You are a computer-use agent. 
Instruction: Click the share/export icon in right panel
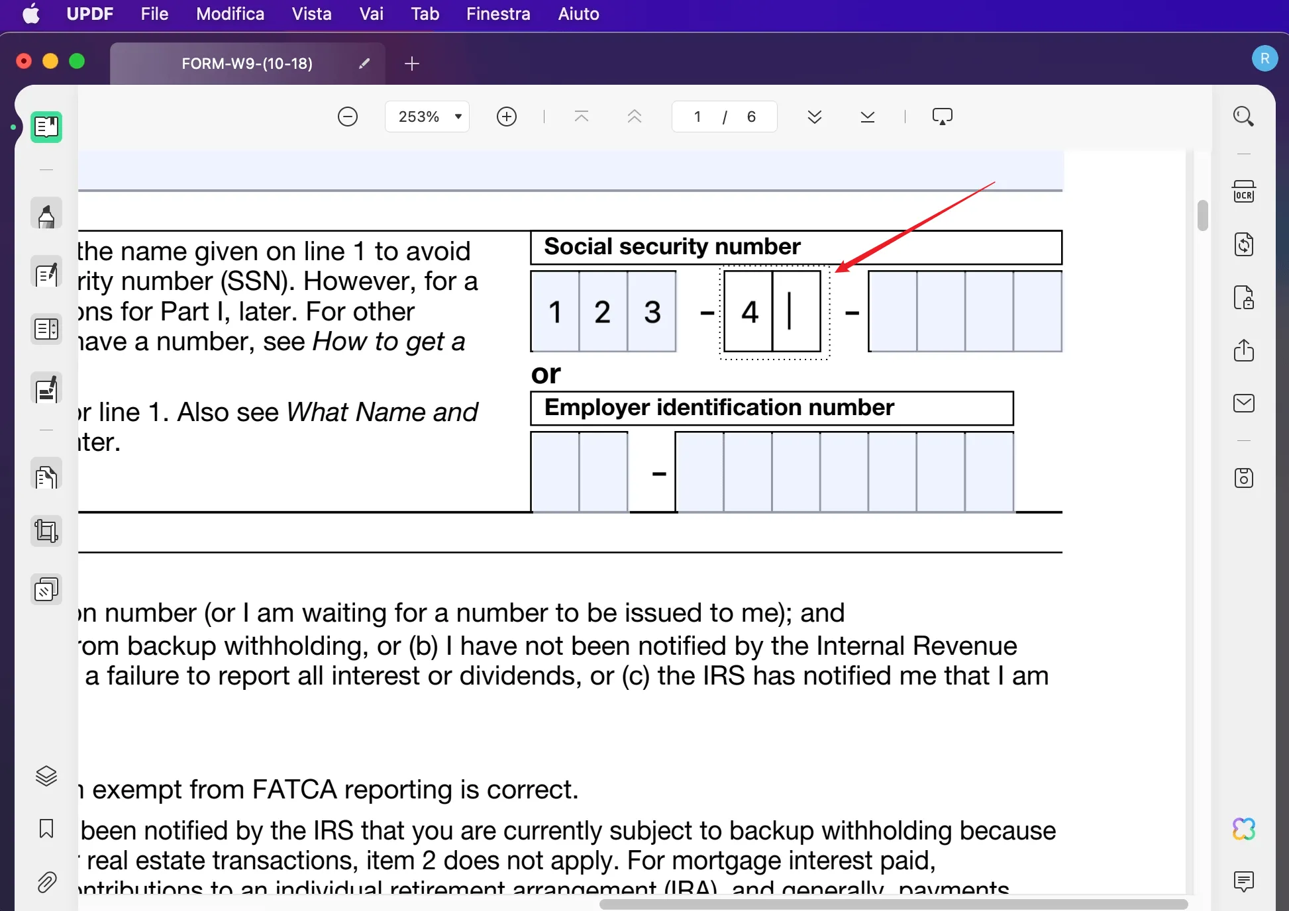coord(1243,350)
